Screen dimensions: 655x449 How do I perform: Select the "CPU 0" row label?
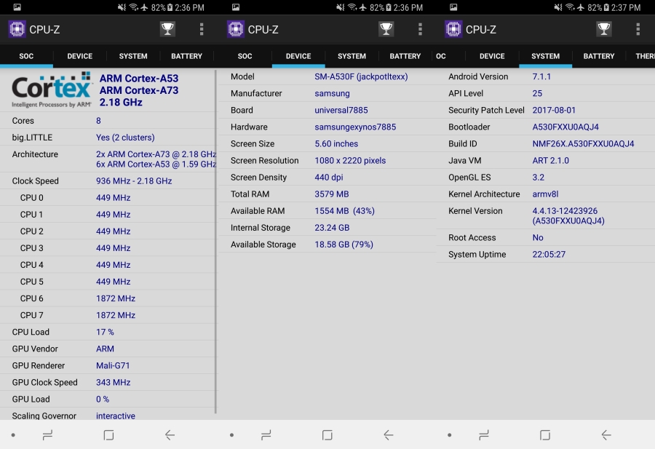click(32, 197)
